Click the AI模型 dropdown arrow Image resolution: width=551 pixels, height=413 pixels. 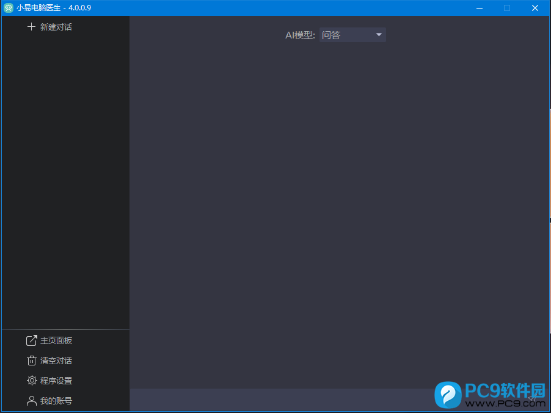pos(379,35)
